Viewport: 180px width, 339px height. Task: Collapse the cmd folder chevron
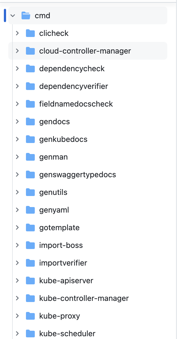point(13,16)
